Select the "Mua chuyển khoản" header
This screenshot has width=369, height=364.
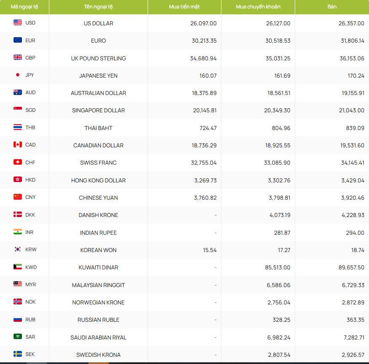tap(258, 7)
